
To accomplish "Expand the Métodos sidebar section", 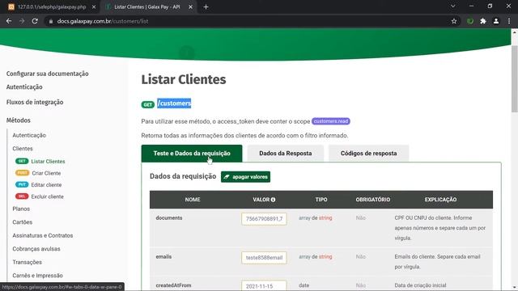I will click(x=18, y=120).
